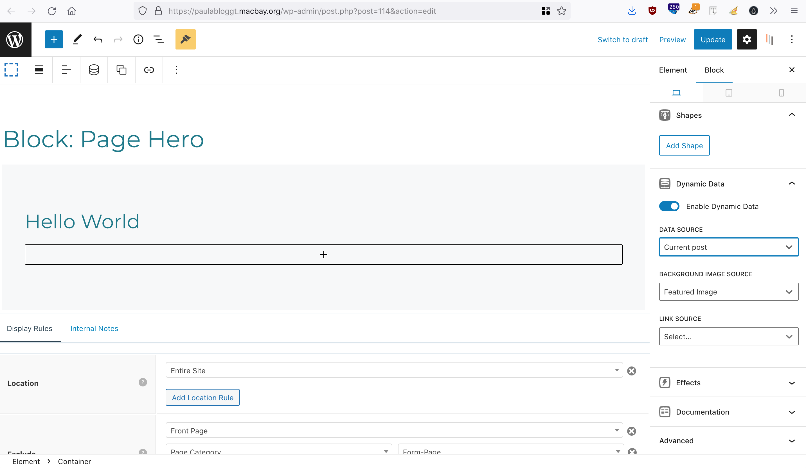Click the yellow hammer build icon
Screen dimensions: 806x468
tap(185, 39)
